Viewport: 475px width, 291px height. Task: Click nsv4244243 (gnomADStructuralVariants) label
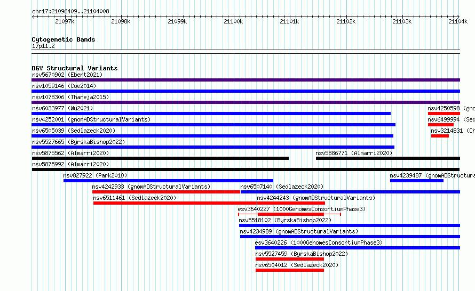(x=316, y=198)
